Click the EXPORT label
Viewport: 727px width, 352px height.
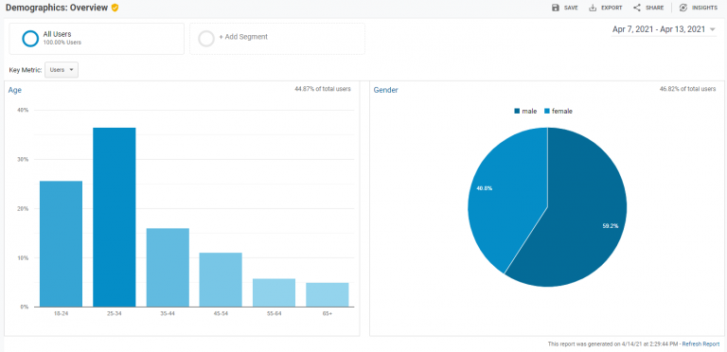click(612, 8)
